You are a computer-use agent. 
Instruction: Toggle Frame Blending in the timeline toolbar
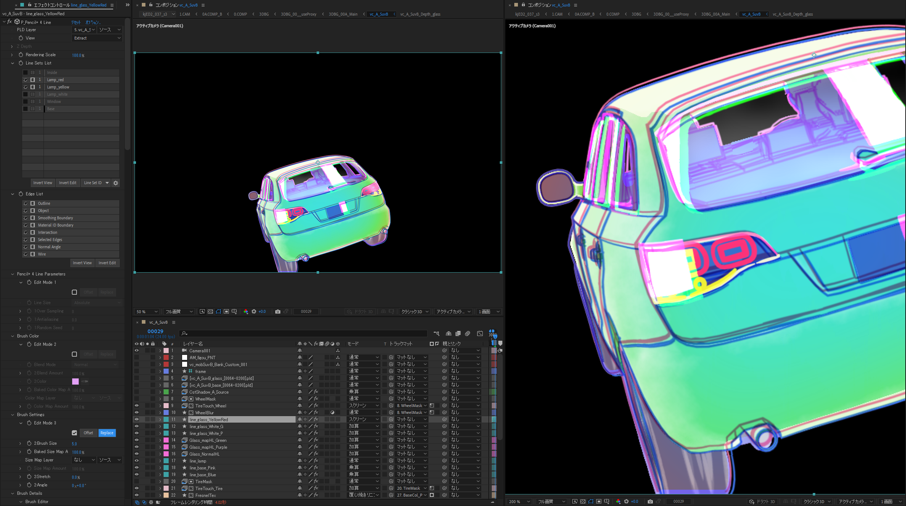(458, 333)
